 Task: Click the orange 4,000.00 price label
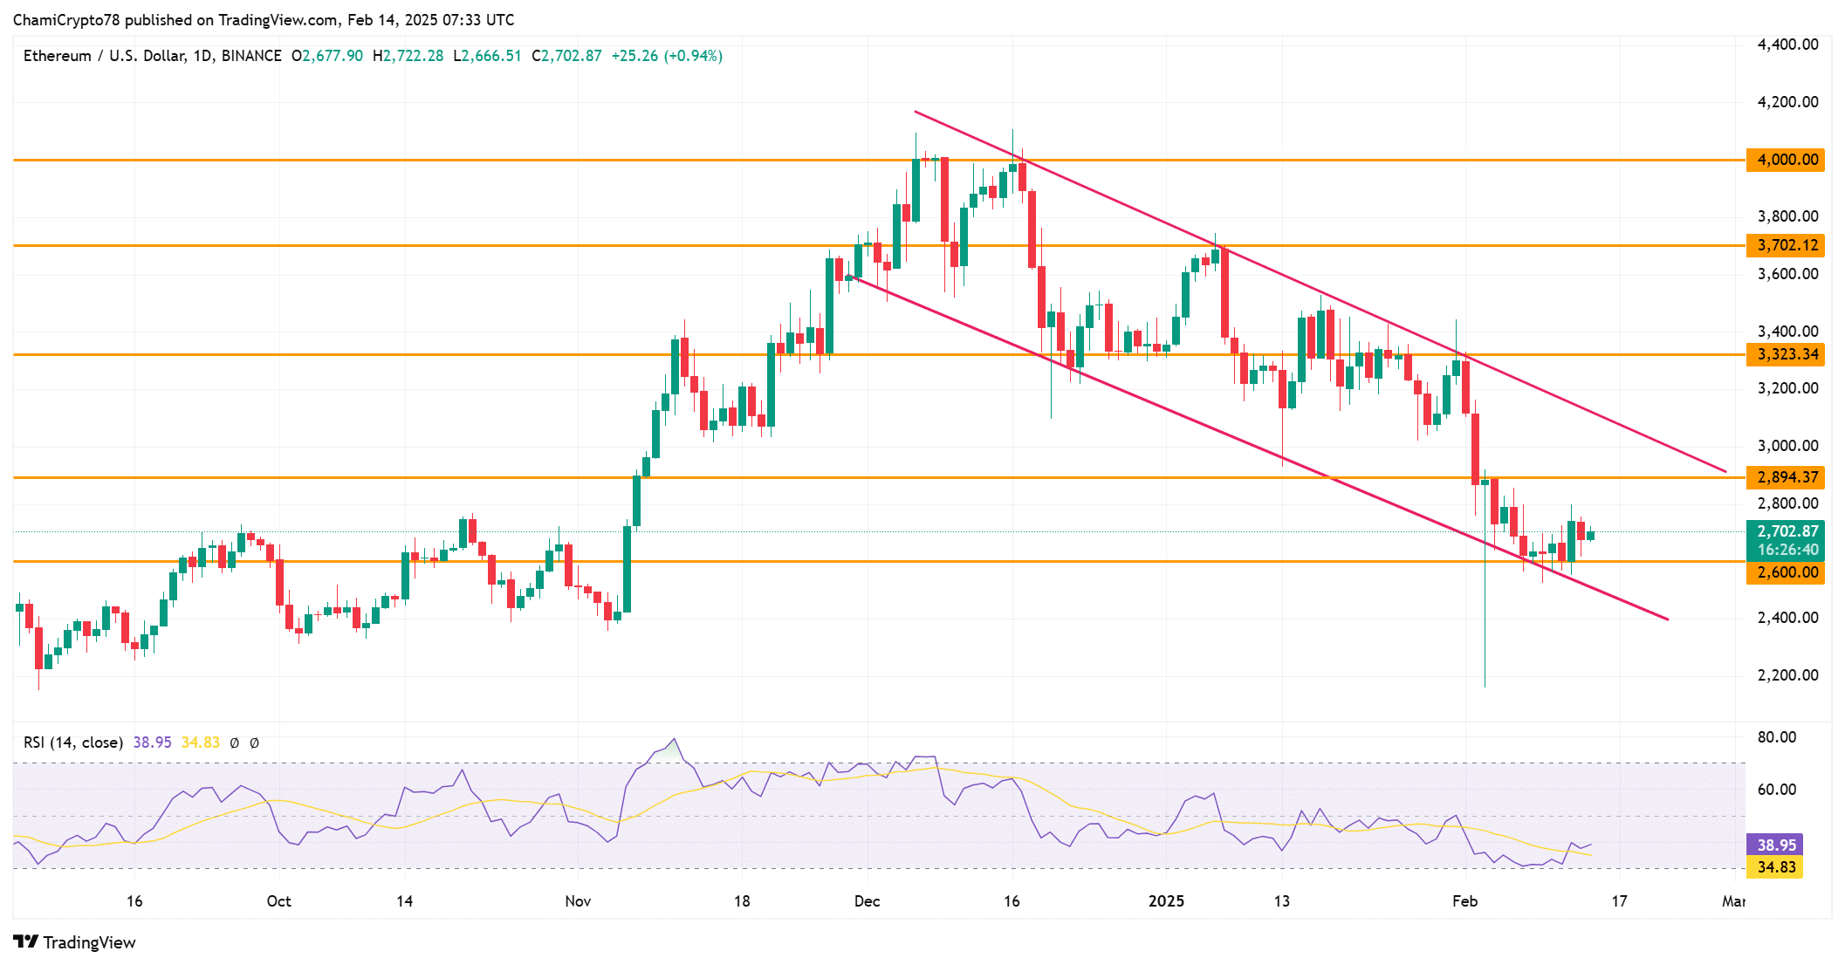(1786, 160)
